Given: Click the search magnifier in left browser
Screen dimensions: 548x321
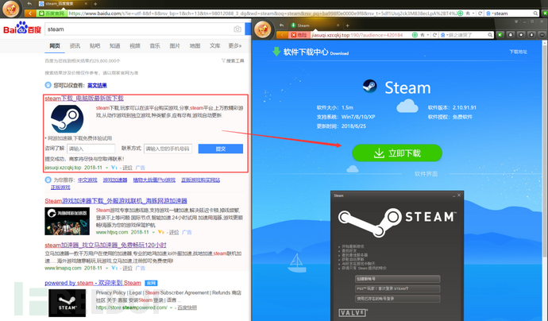Looking at the screenshot, I should point(535,14).
